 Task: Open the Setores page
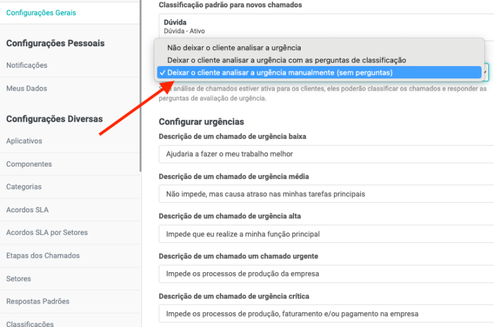pos(19,279)
